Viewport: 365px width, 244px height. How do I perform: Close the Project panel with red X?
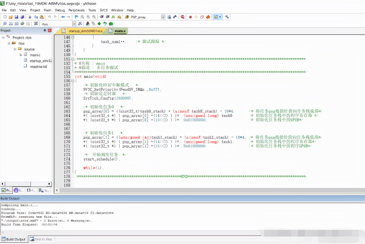tap(50, 30)
